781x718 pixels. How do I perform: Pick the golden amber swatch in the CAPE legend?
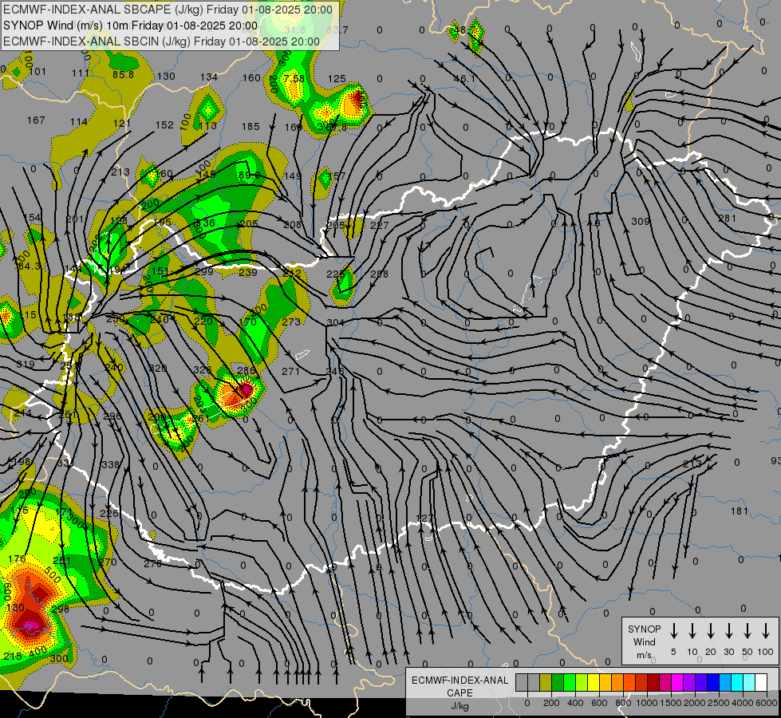click(x=605, y=683)
